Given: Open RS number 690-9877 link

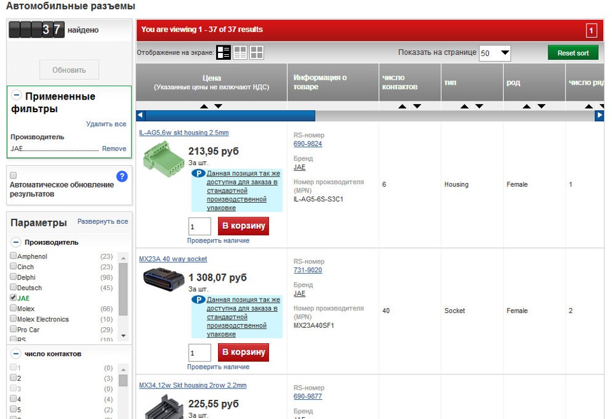Looking at the screenshot, I should (308, 396).
